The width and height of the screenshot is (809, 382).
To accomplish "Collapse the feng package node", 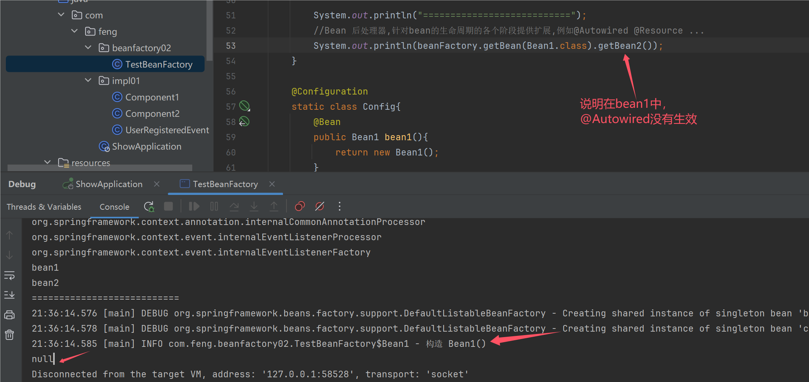I will pos(74,31).
